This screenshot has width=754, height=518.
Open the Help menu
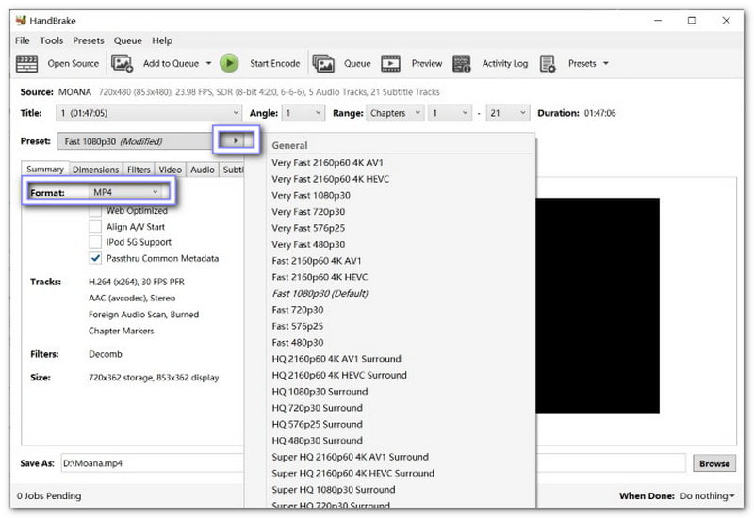pyautogui.click(x=162, y=40)
